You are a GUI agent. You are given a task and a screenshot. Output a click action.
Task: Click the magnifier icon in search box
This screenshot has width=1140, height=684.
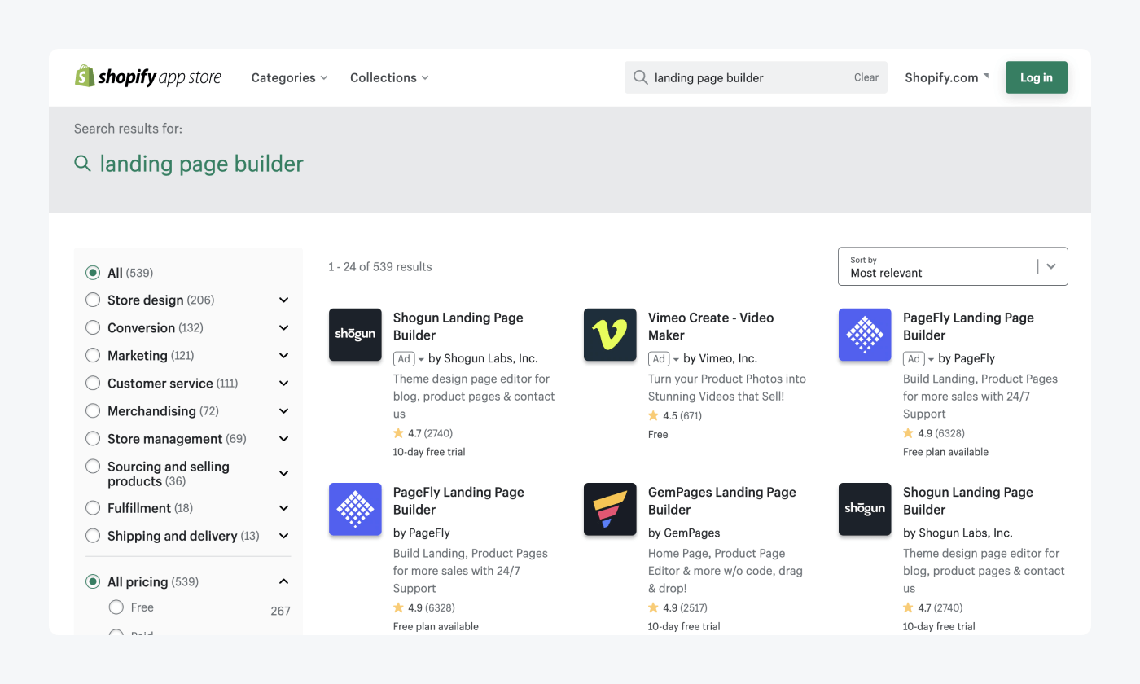point(641,77)
